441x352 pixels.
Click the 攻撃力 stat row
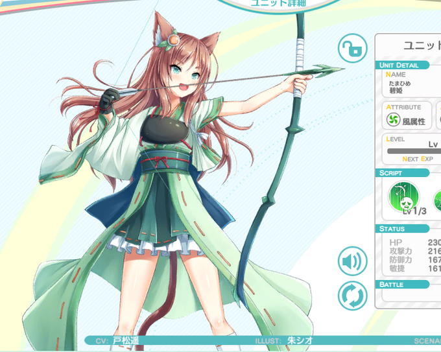coord(415,251)
